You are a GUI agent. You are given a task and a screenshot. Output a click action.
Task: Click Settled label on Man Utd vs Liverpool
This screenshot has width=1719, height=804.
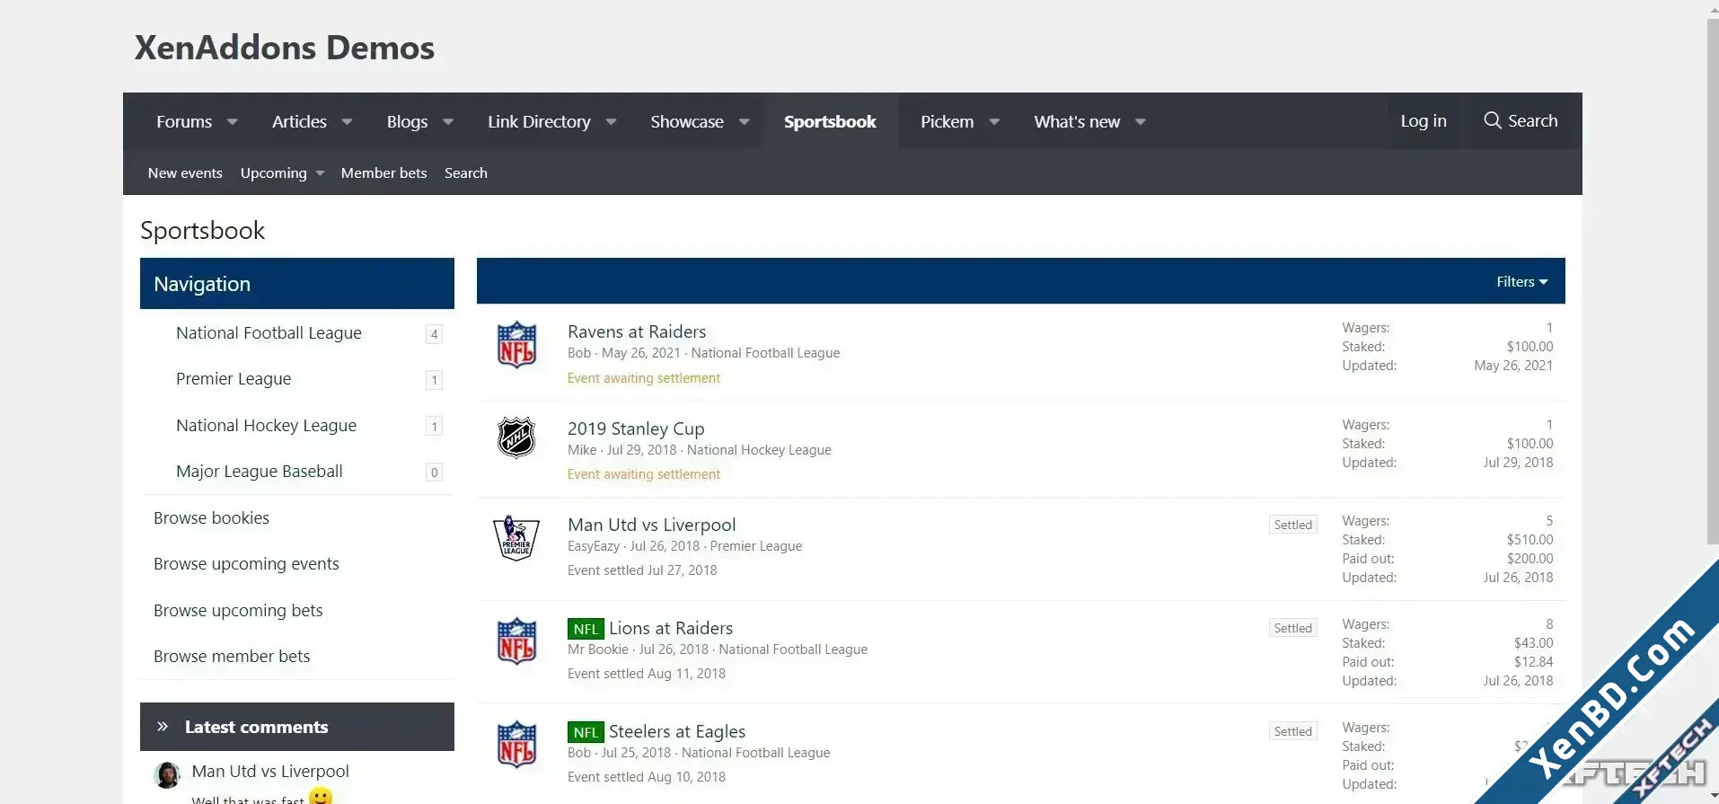tap(1293, 525)
